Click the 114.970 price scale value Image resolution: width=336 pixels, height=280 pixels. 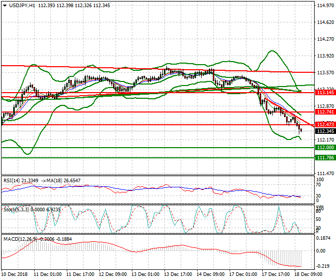pos(325,6)
